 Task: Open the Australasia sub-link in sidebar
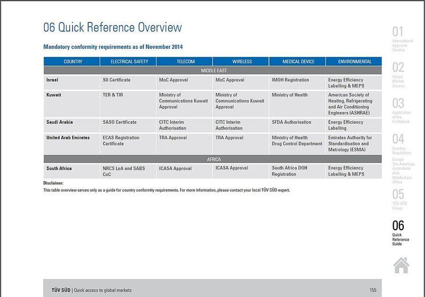click(x=401, y=168)
